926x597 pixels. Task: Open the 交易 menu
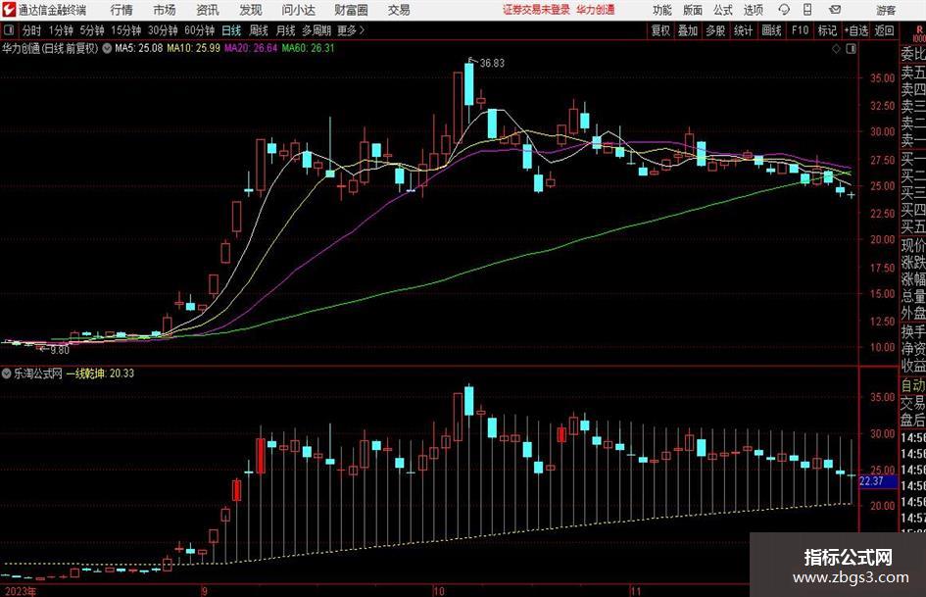(x=399, y=10)
